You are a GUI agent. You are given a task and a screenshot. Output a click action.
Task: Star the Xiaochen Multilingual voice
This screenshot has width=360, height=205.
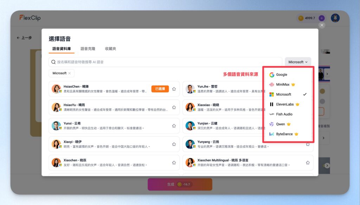pyautogui.click(x=308, y=163)
